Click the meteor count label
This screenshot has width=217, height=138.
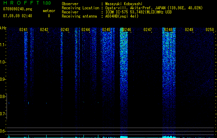coord(49,11)
